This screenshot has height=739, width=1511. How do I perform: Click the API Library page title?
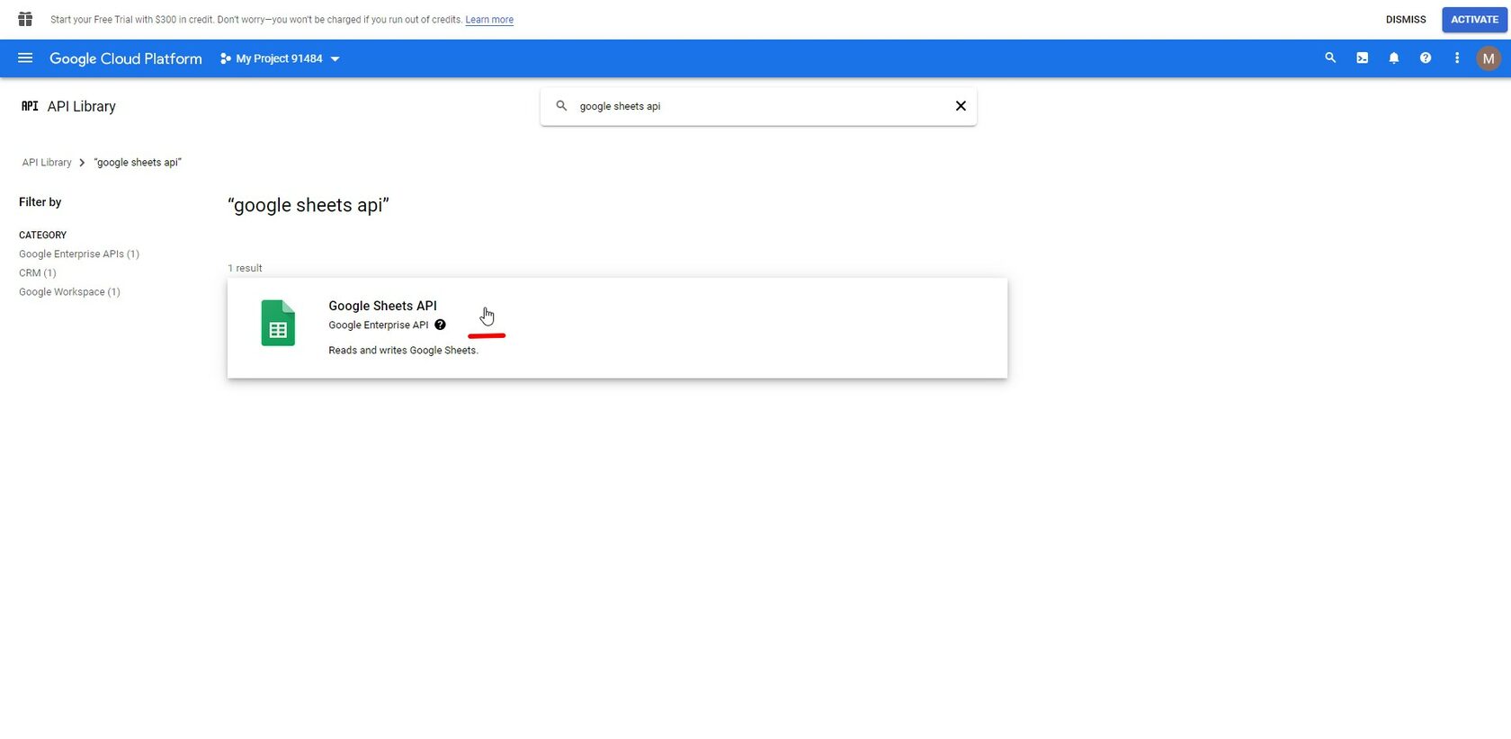click(x=82, y=106)
